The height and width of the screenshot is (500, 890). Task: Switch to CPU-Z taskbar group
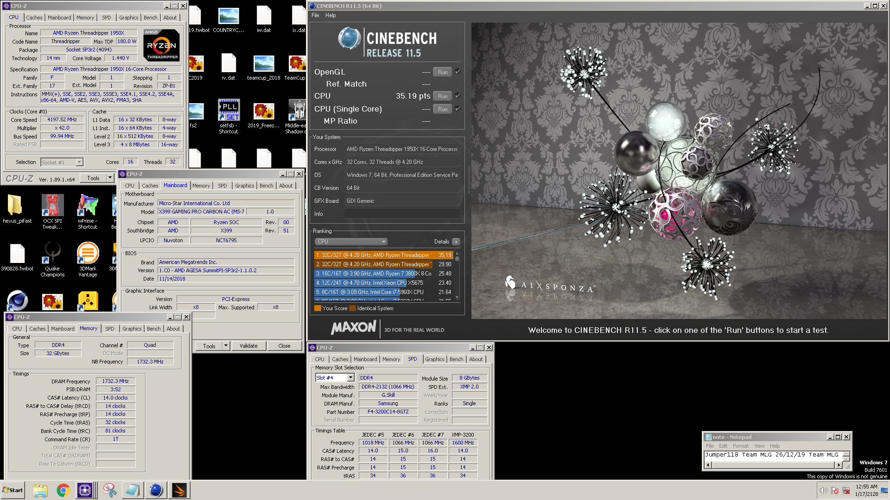pos(85,490)
